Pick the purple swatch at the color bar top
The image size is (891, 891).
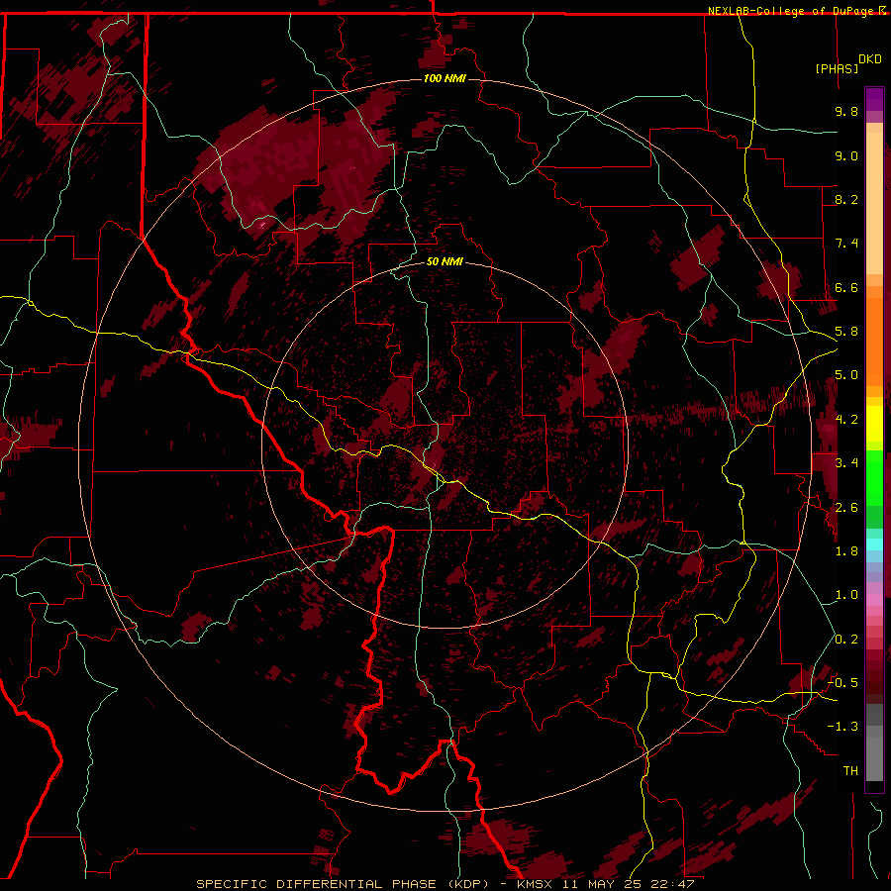point(874,99)
